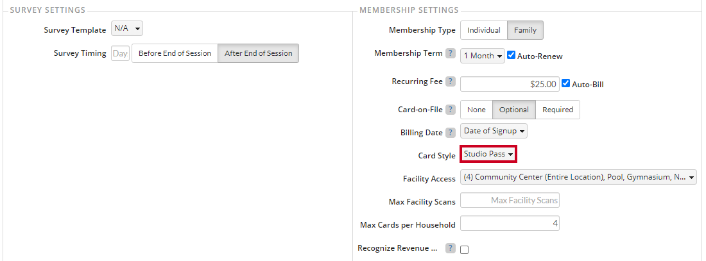Image resolution: width=706 pixels, height=261 pixels.
Task: Expand the 1 Month membership term dropdown
Action: click(x=483, y=56)
